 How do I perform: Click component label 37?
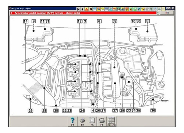pyautogui.click(x=115, y=110)
